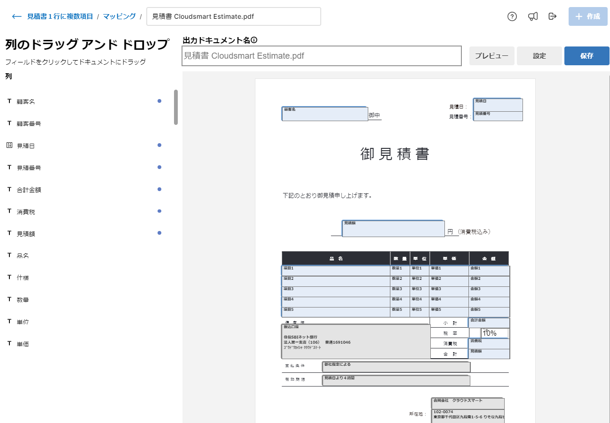Screen dimensions: 610x423
Task: Select the 合計金額 field in the 小計 row
Action: pyautogui.click(x=489, y=323)
